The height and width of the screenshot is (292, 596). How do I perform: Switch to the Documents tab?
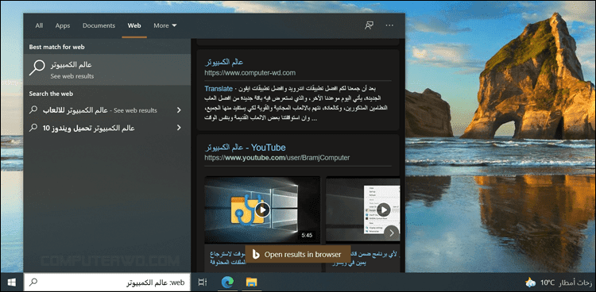click(99, 25)
